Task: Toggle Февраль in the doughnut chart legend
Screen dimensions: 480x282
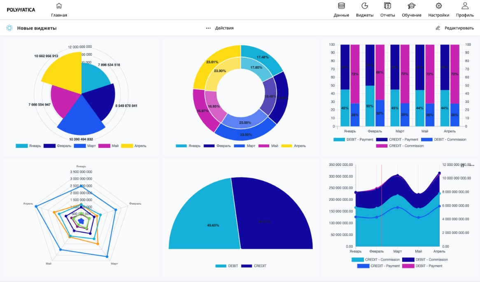Action: coord(217,146)
